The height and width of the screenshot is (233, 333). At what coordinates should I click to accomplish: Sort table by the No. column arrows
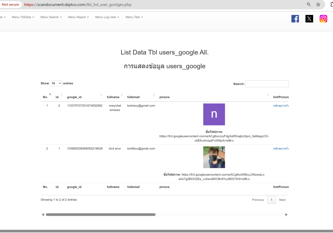tap(50, 95)
